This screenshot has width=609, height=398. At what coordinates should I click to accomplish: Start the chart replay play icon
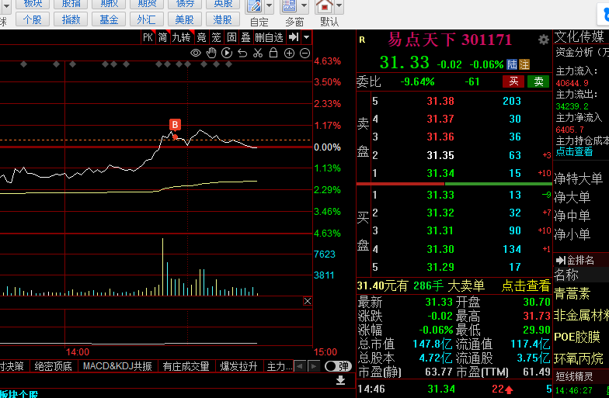tap(227, 53)
